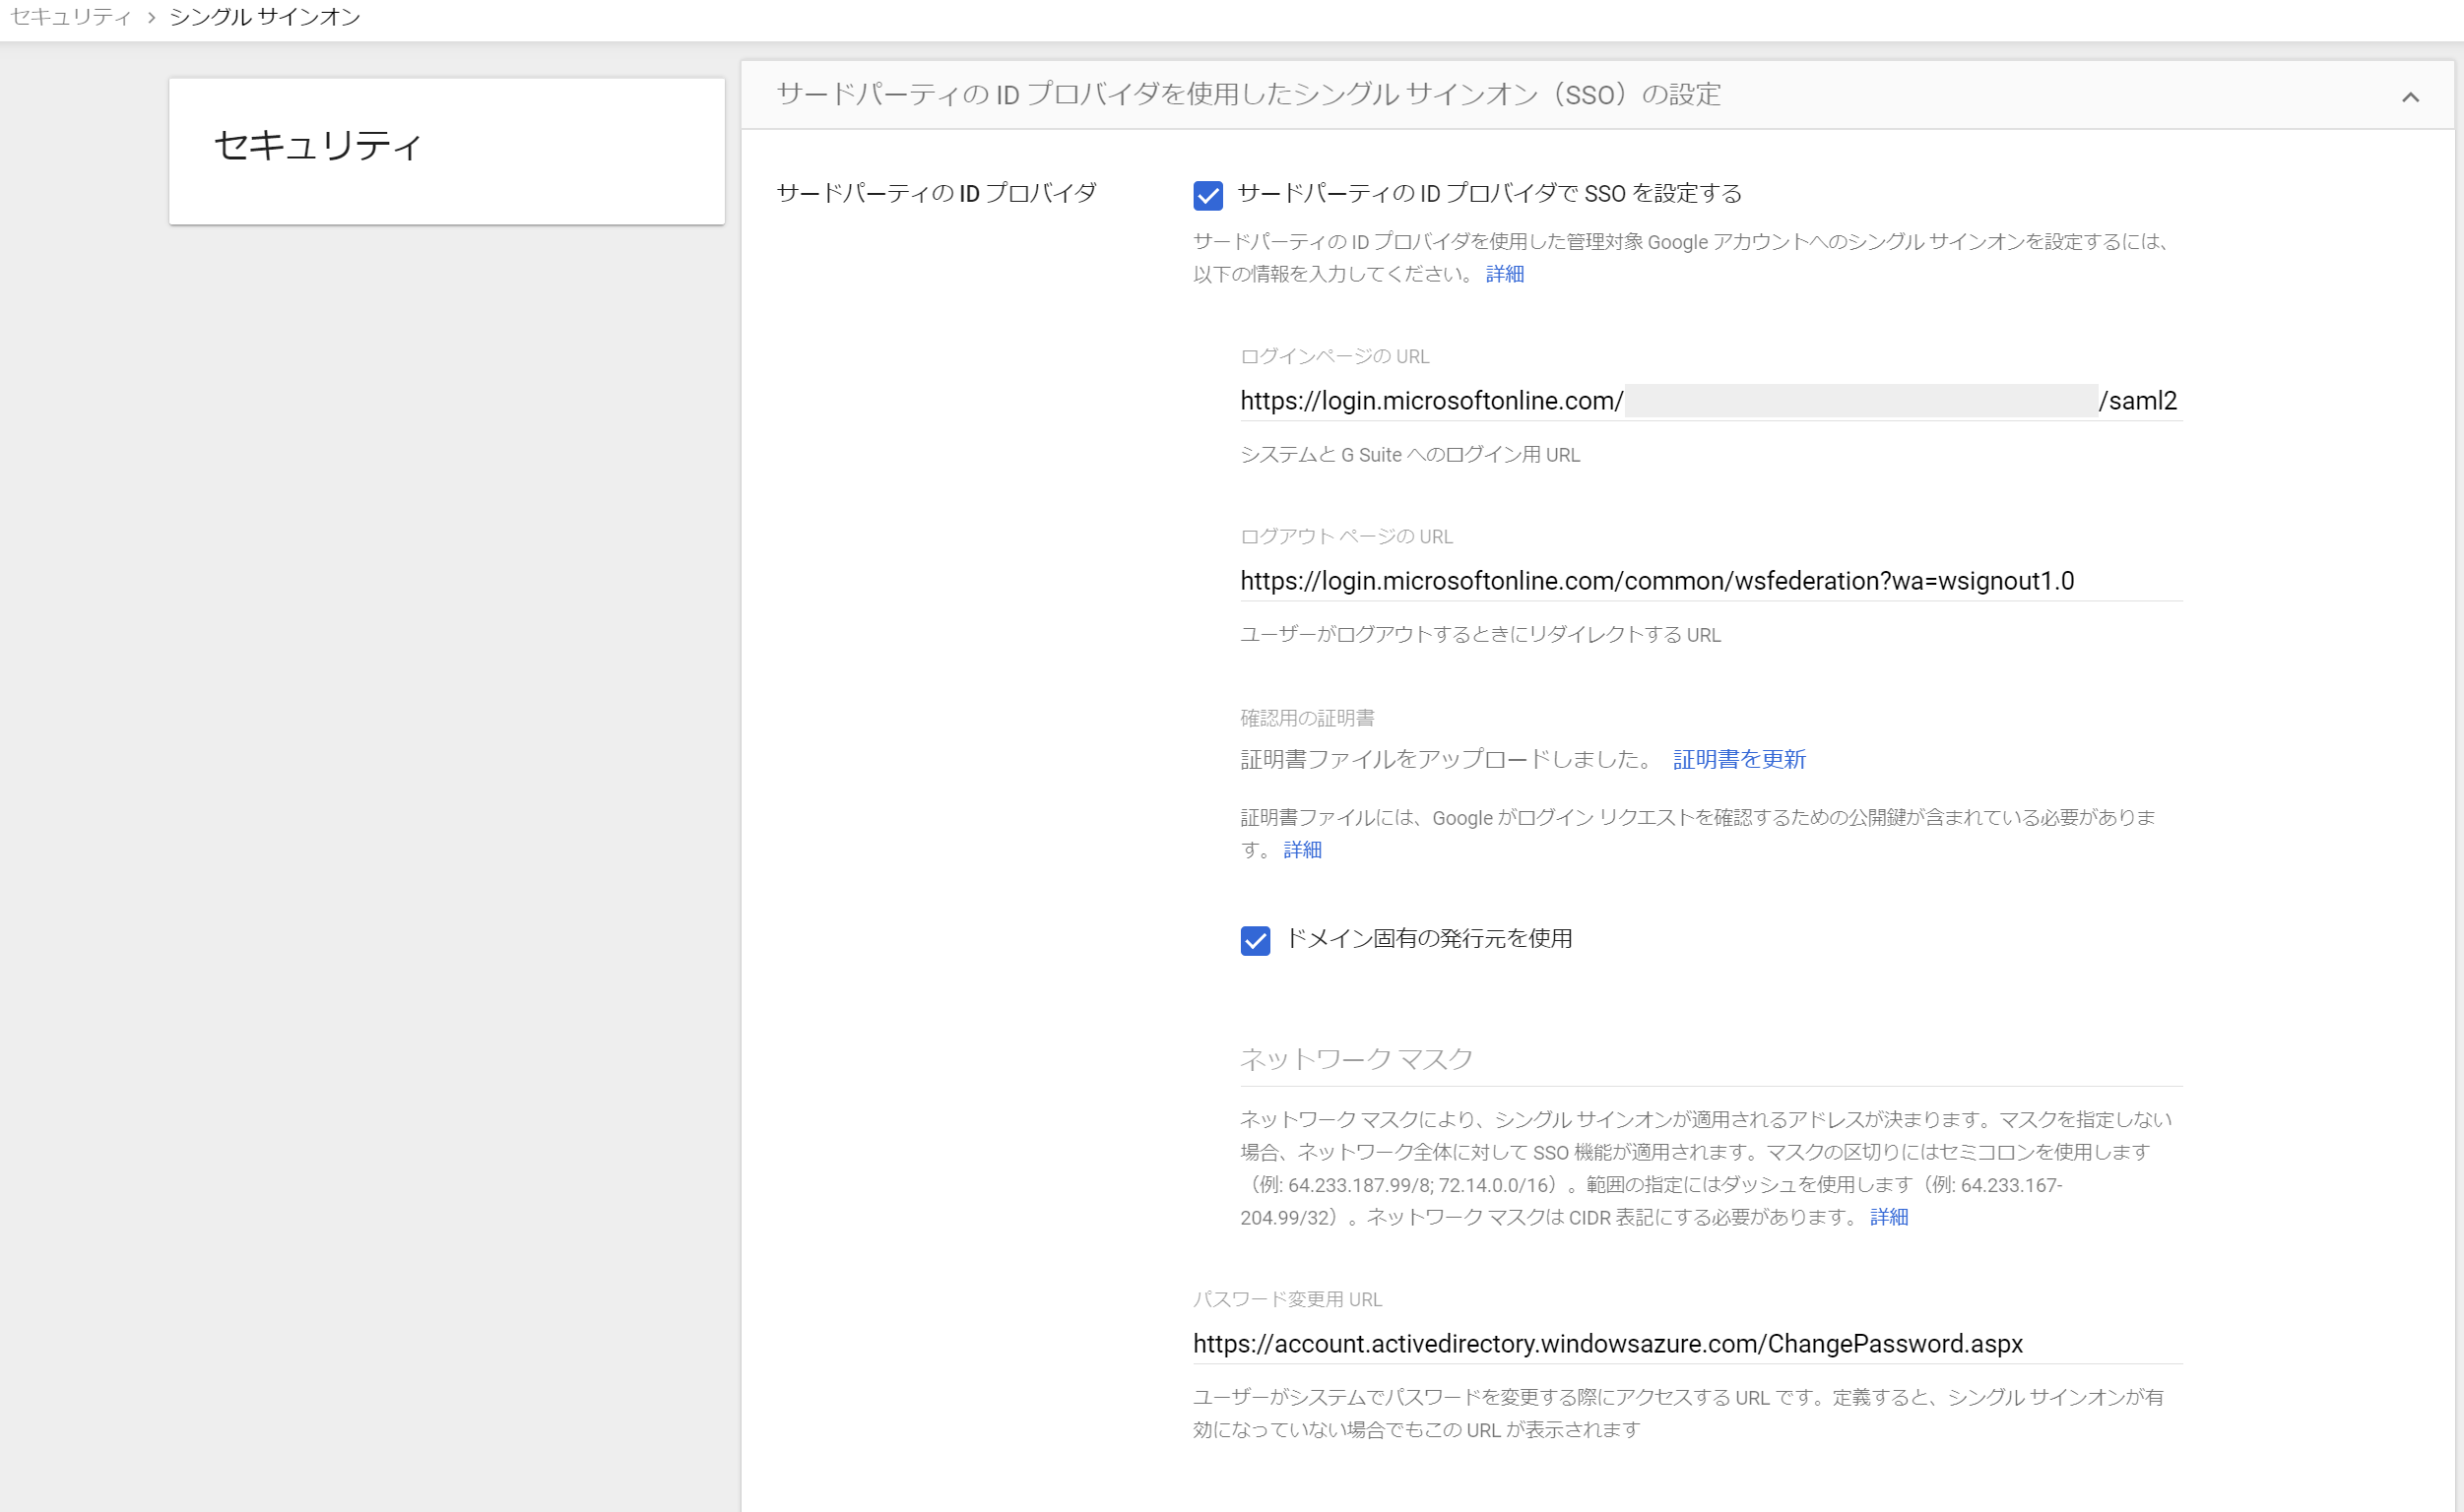The height and width of the screenshot is (1512, 2464).
Task: Open 詳細 link under SSO description
Action: (1504, 274)
